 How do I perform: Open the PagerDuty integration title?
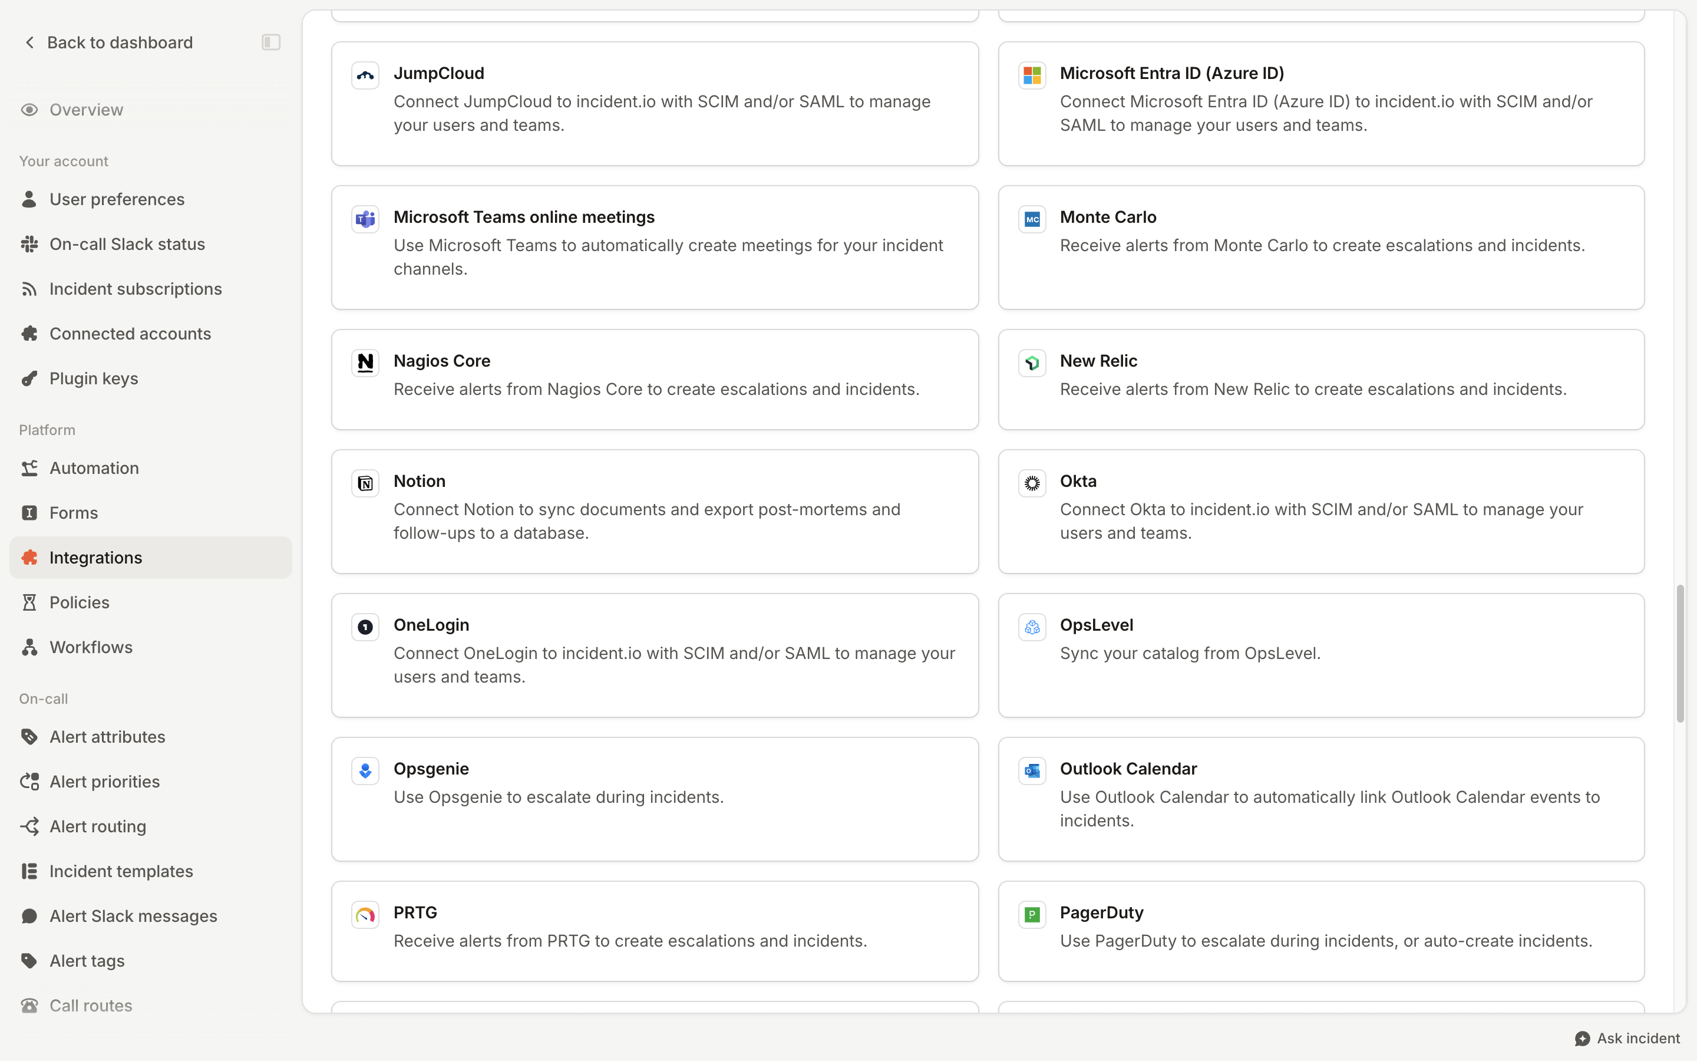(x=1101, y=912)
